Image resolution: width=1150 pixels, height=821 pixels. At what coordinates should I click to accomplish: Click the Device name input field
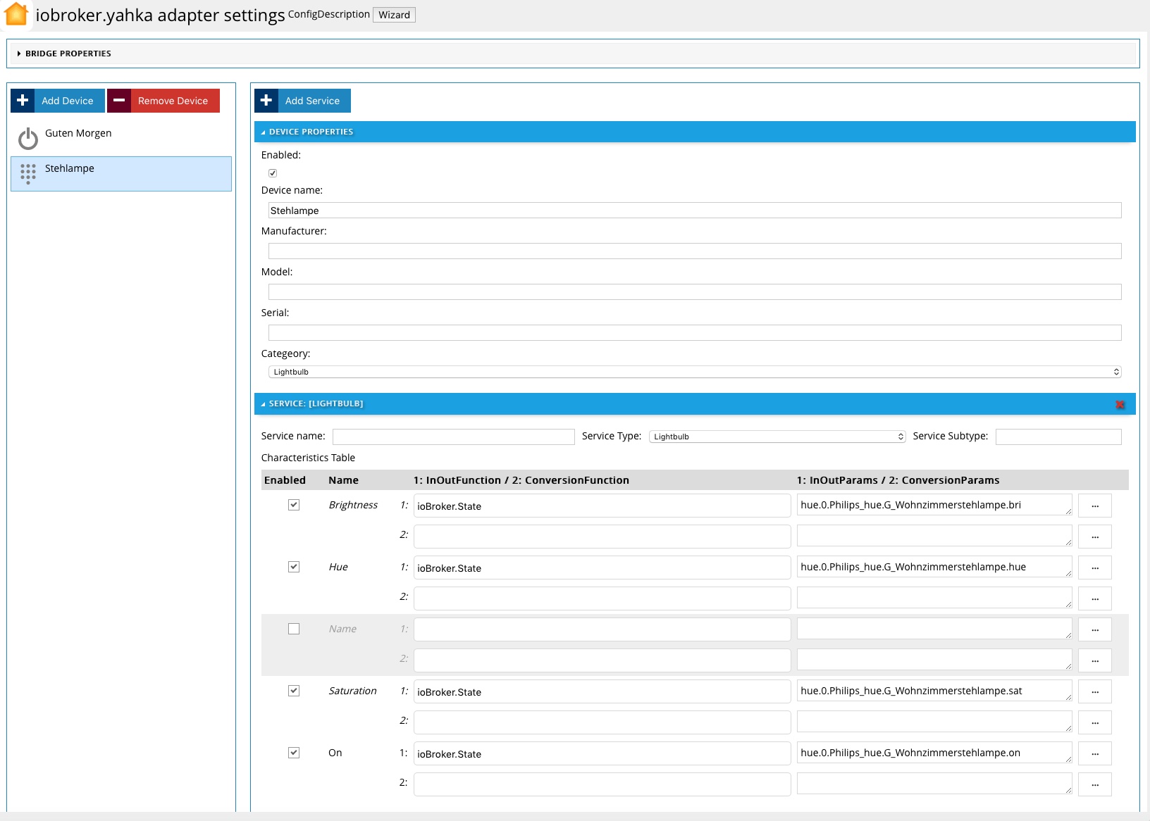(695, 210)
